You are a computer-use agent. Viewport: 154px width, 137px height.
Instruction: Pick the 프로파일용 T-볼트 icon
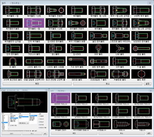pos(98,74)
